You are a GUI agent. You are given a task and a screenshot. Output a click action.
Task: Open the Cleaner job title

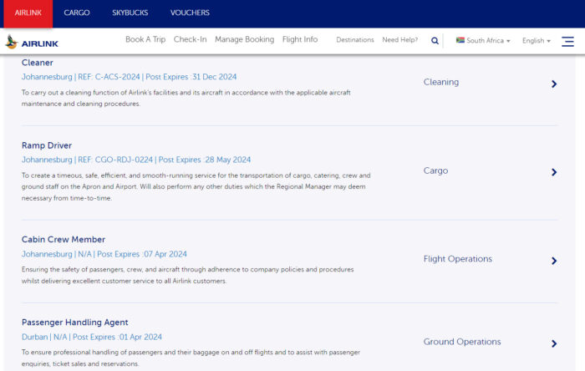38,63
